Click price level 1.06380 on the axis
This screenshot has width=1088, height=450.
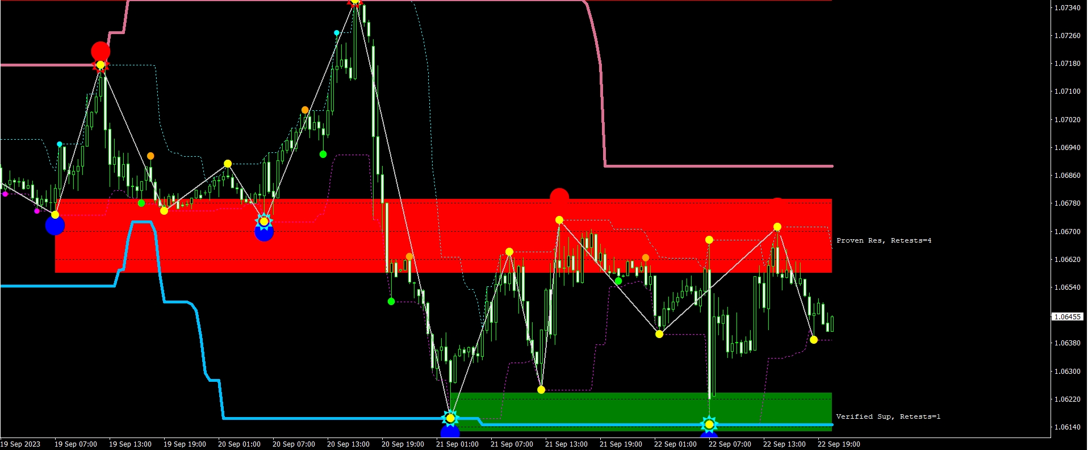tap(1068, 343)
